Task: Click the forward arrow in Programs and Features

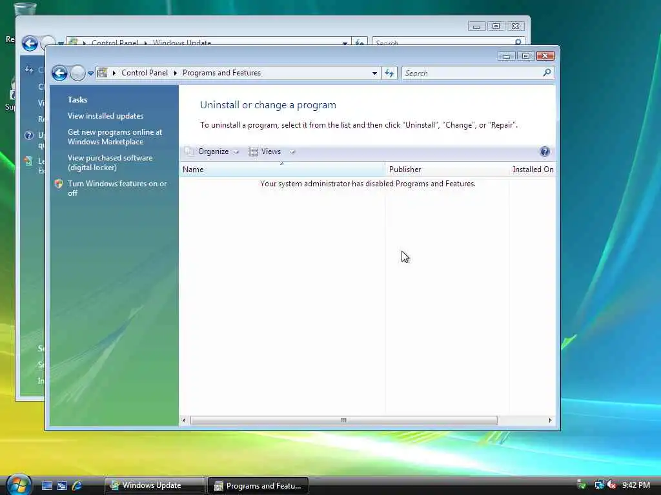Action: click(77, 73)
